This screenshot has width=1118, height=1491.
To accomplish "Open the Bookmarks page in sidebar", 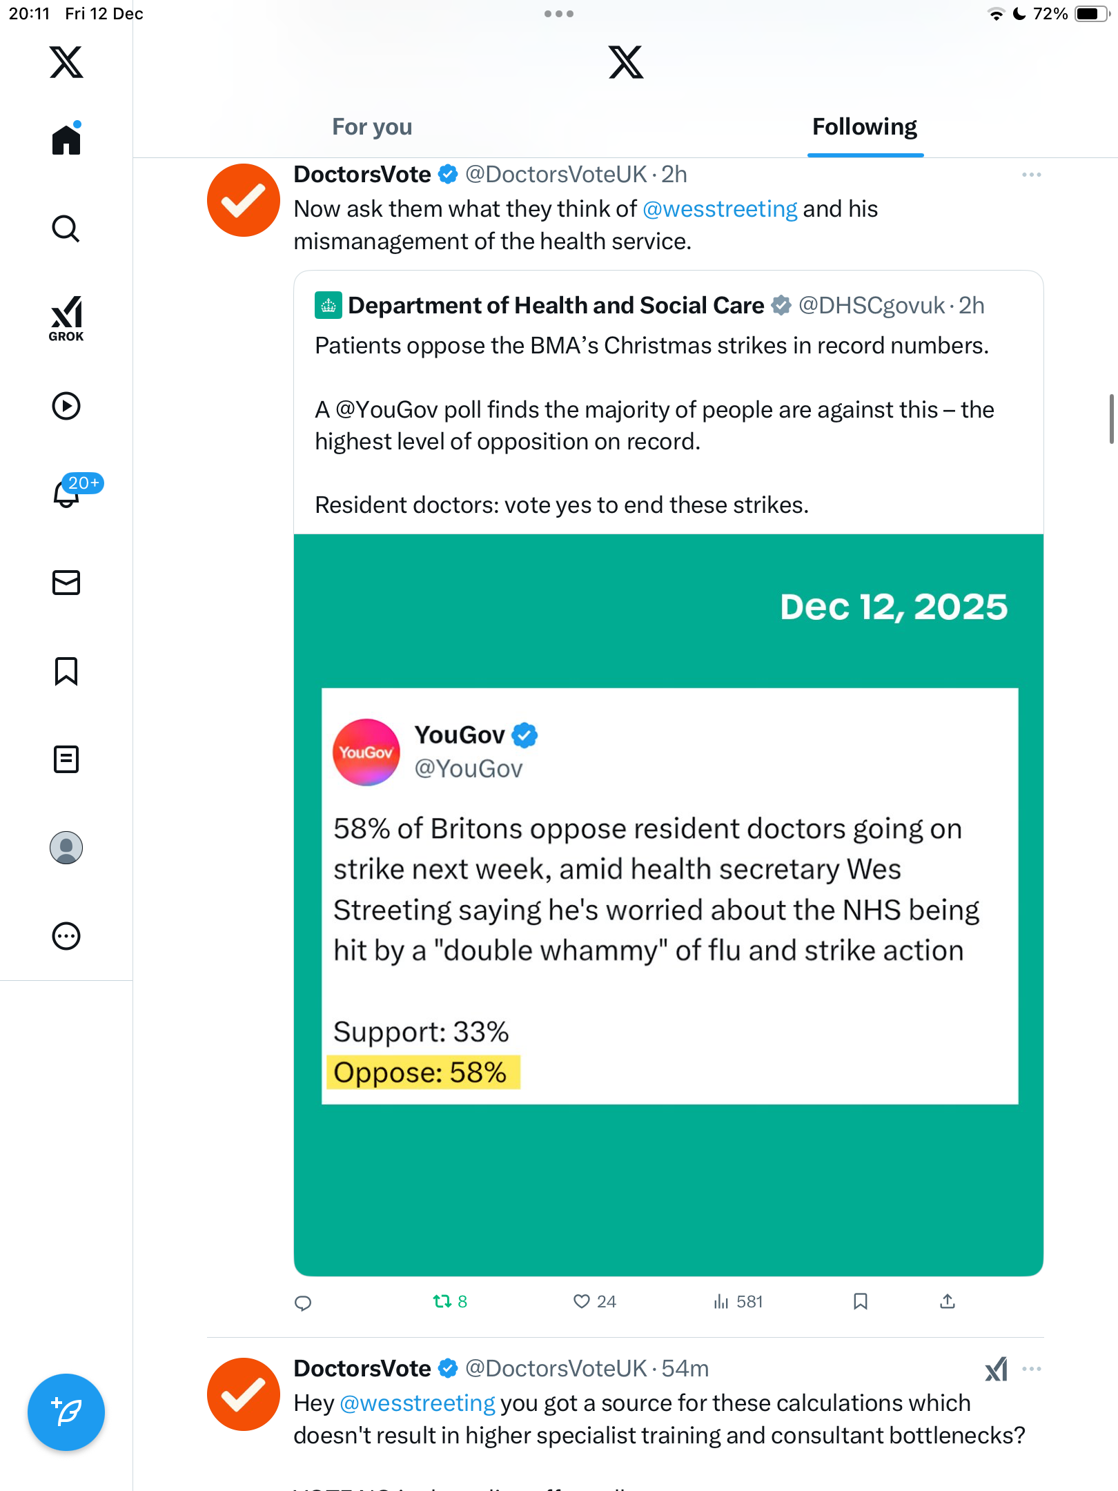I will 66,671.
